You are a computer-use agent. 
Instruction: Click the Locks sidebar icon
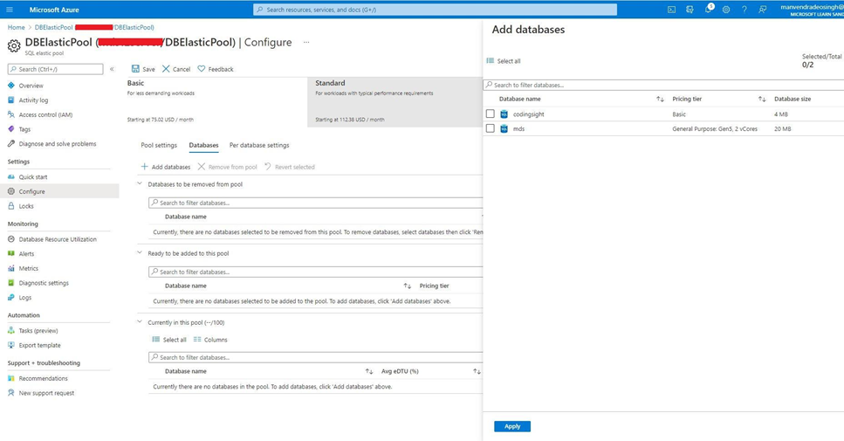(x=11, y=206)
